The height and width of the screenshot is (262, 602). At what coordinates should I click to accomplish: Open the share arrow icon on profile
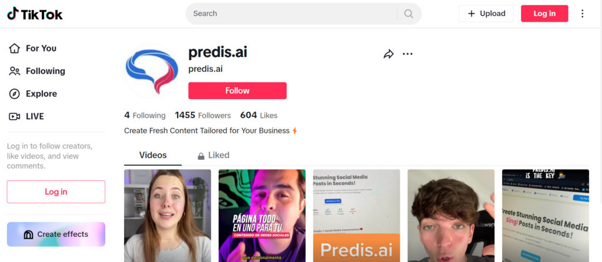(x=389, y=54)
